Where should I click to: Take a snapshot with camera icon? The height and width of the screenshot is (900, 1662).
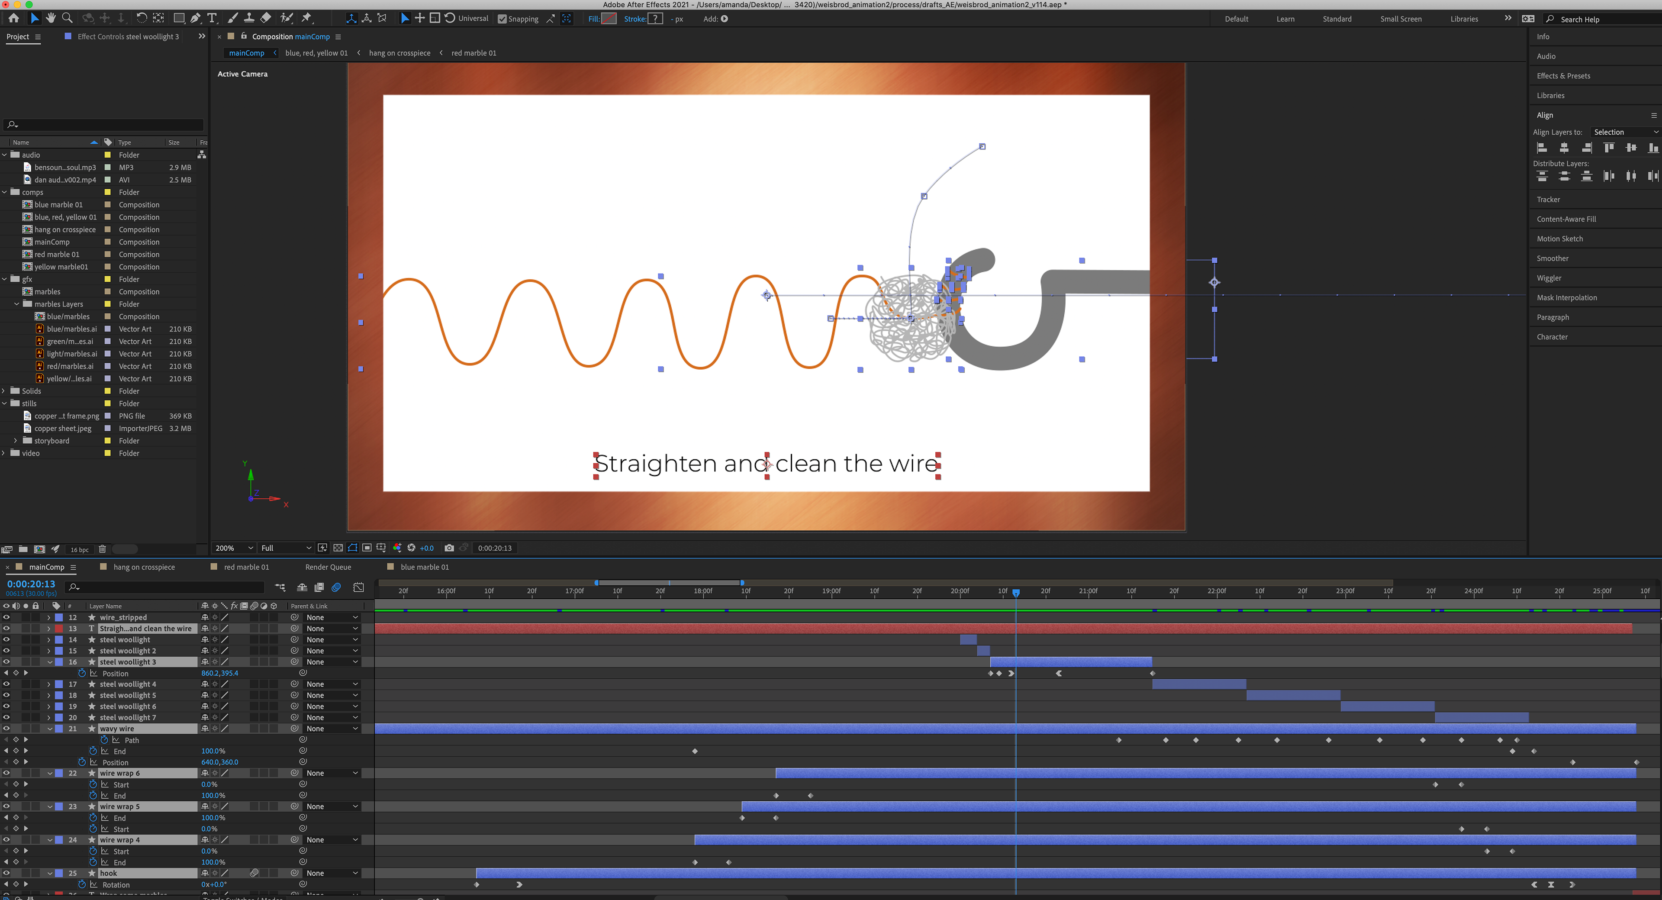click(449, 548)
